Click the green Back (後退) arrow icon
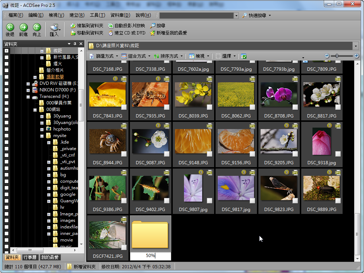364x273 pixels. (10, 27)
